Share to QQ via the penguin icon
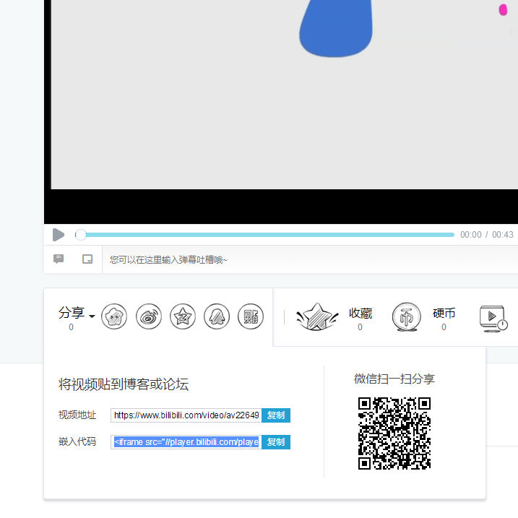518x518 pixels. [x=217, y=316]
